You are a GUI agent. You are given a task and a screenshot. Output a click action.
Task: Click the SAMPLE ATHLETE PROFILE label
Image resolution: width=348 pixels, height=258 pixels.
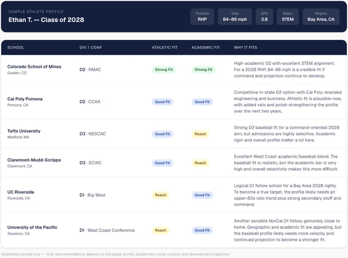point(36,12)
